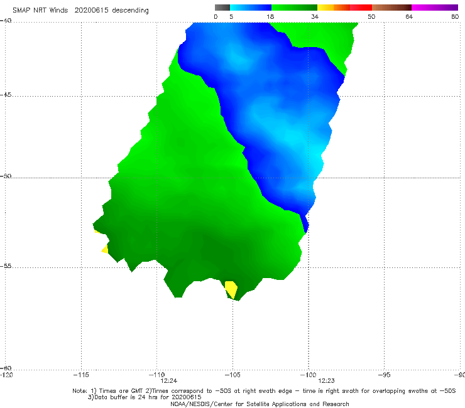465x408 pixels.
Task: Click the swath time label '12:23'
Action: pos(326,381)
